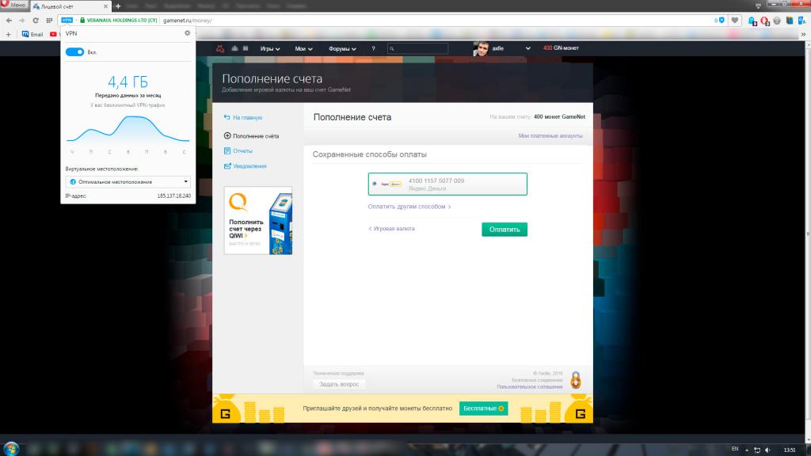The width and height of the screenshot is (811, 456).
Task: Click "Оплатить другим способом" link
Action: pyautogui.click(x=409, y=207)
